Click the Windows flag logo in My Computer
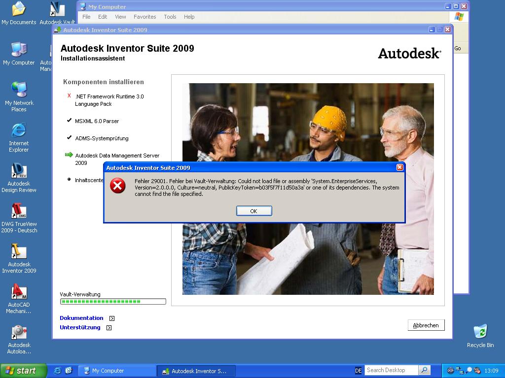 pyautogui.click(x=459, y=17)
